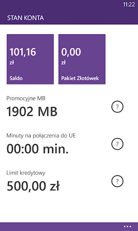The height and width of the screenshot is (231, 138).
Task: Select the 500,00 zł credit value
Action: 33,186
